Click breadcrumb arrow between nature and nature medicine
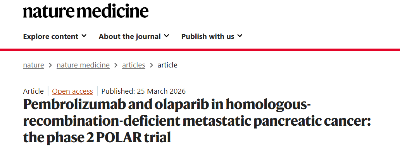The height and width of the screenshot is (155, 400). pos(50,65)
